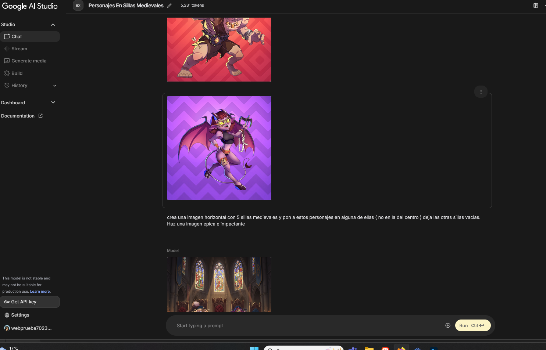Type in the 'Start typing a prompt' field
Viewport: 546px width, 350px height.
[x=305, y=325]
